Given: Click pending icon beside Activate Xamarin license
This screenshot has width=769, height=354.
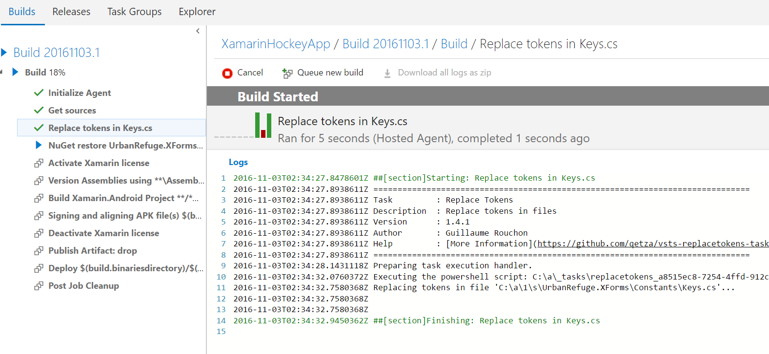Looking at the screenshot, I should (x=39, y=163).
